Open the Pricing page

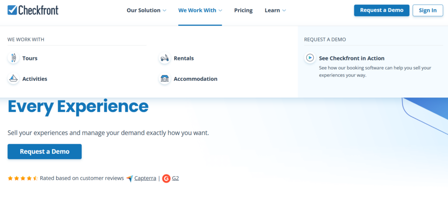coord(243,10)
